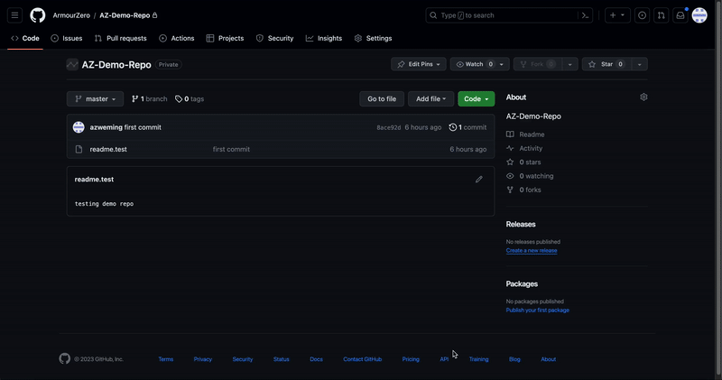Switch to the Security tab
Viewport: 722px width, 380px height.
(x=275, y=38)
